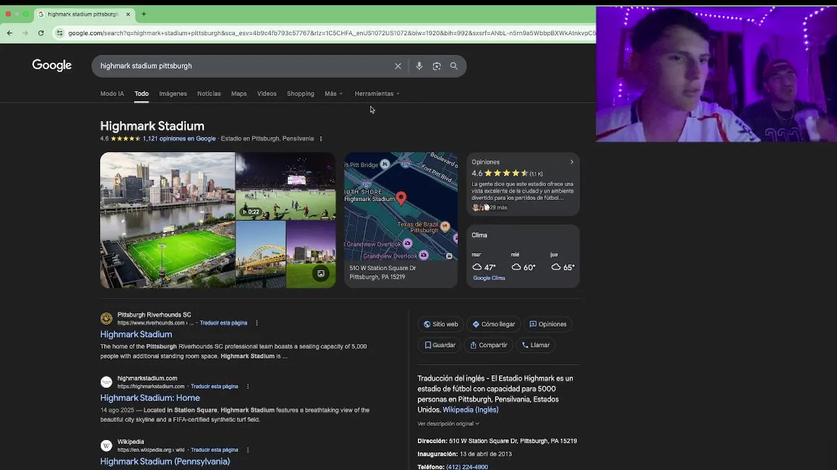Expand the Más search filter dropdown
Image resolution: width=837 pixels, height=470 pixels.
click(333, 93)
